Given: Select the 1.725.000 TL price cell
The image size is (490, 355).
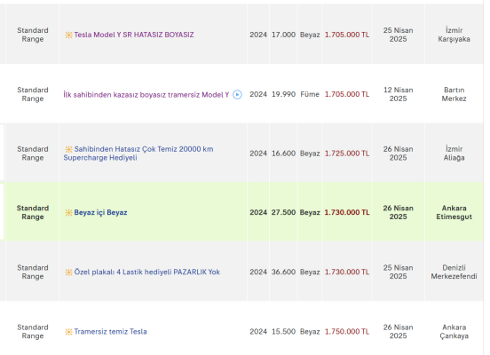Looking at the screenshot, I should tap(347, 154).
